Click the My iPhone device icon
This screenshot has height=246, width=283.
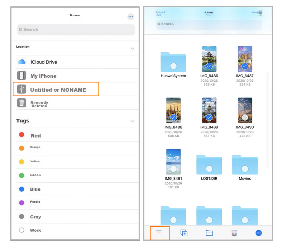tap(21, 76)
